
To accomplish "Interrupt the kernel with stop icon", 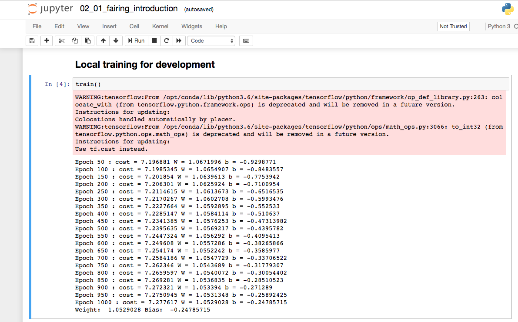I will tap(154, 41).
